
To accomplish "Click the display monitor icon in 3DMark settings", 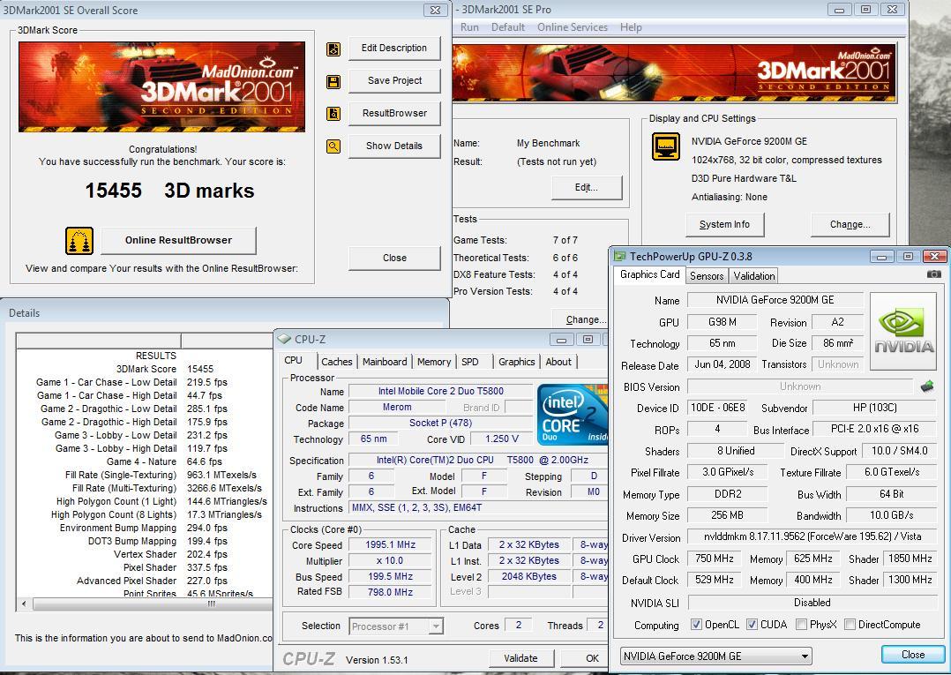I will point(666,146).
